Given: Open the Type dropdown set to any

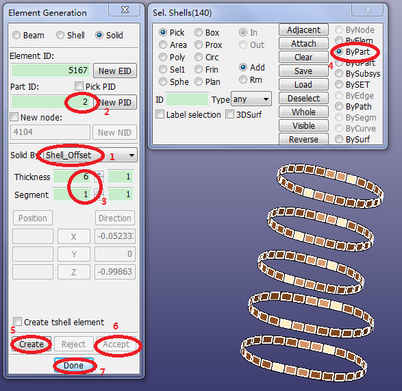Looking at the screenshot, I should [251, 99].
